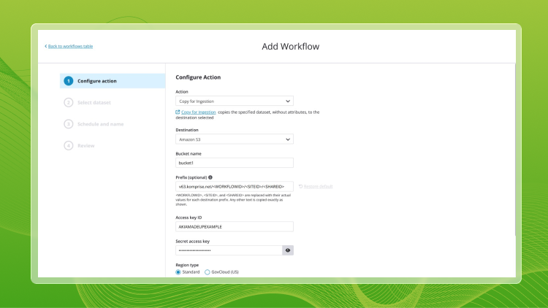This screenshot has width=548, height=308.
Task: Click the back arrow icon before Back to workflows table
Action: [45, 47]
